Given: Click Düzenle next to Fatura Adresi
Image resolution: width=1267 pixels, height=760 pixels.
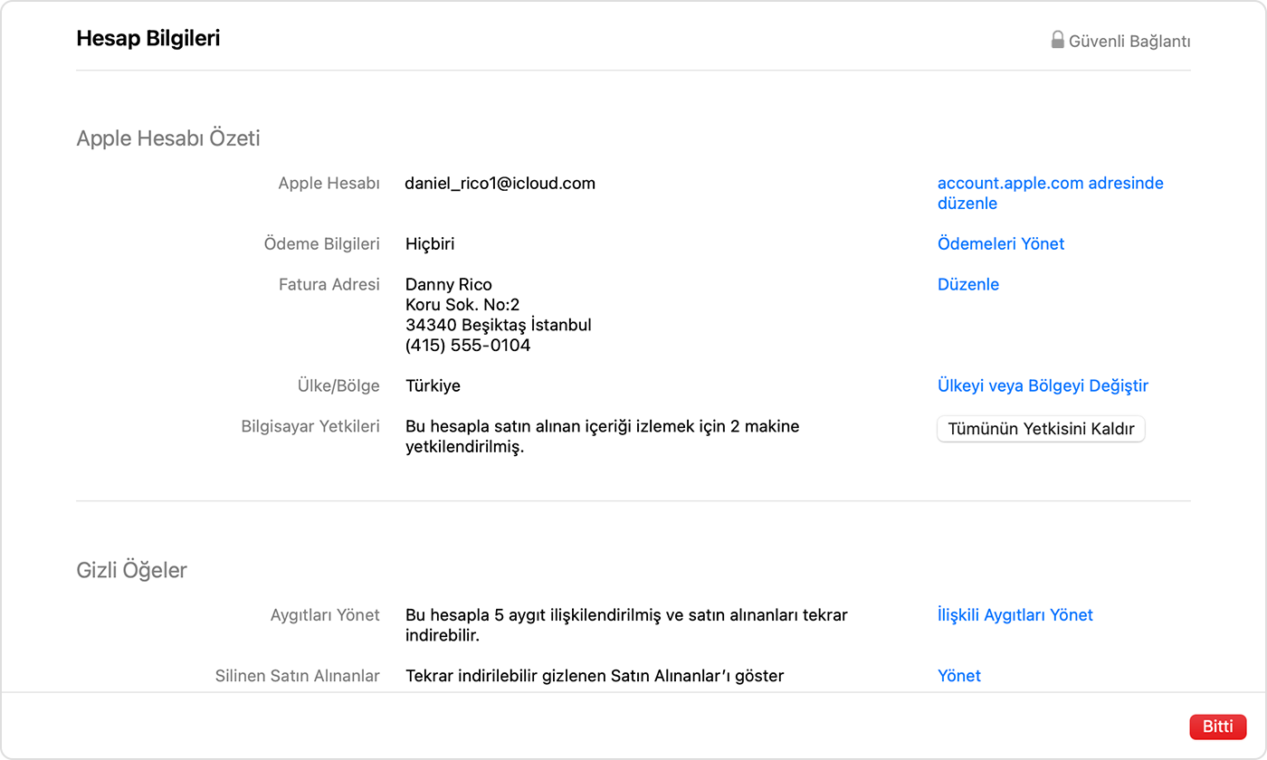Looking at the screenshot, I should tap(968, 285).
